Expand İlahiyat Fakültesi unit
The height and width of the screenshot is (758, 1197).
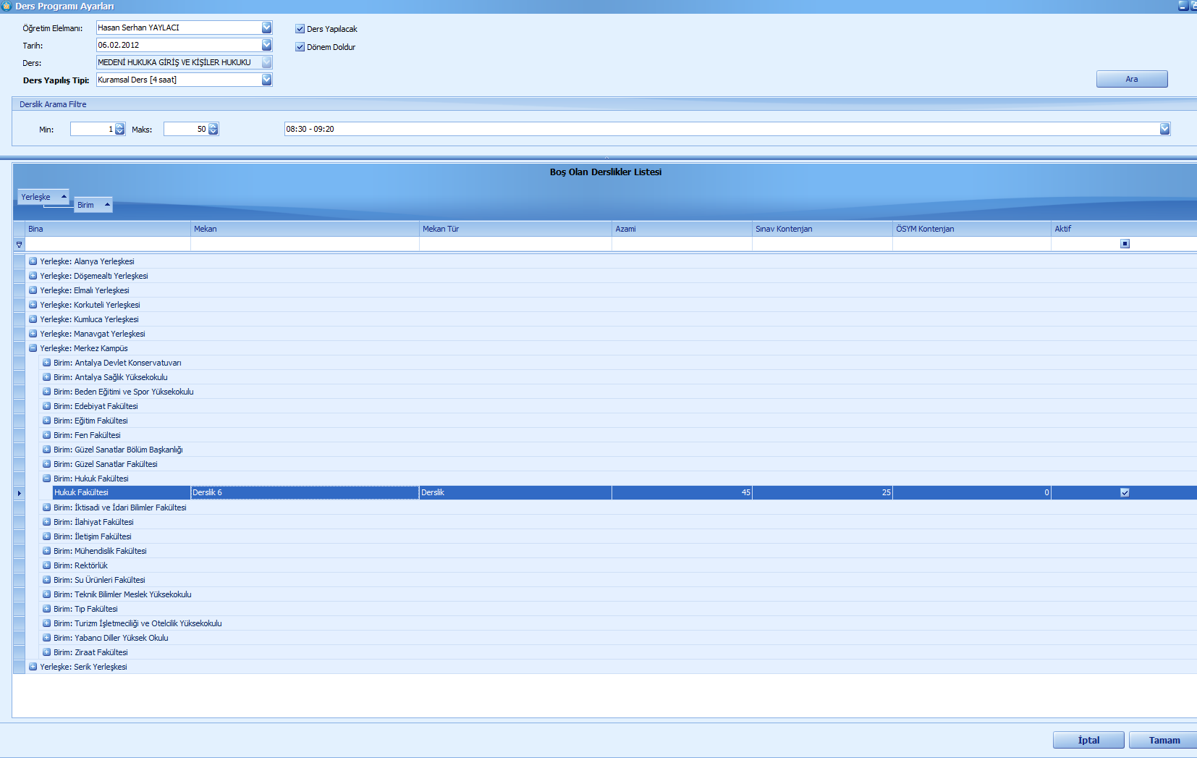pyautogui.click(x=46, y=522)
